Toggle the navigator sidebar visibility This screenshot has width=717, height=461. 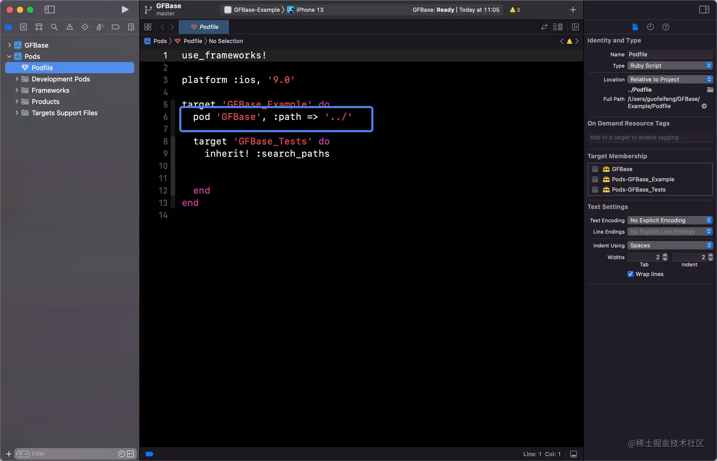(x=50, y=9)
